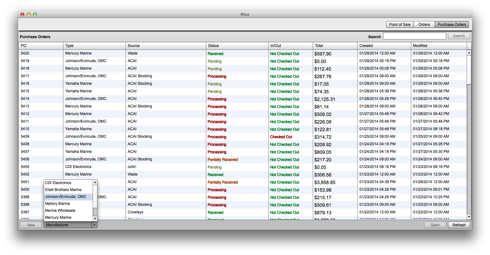The height and width of the screenshot is (255, 490).
Task: Choose CDI Electronics from the dropdown list
Action: [68, 183]
